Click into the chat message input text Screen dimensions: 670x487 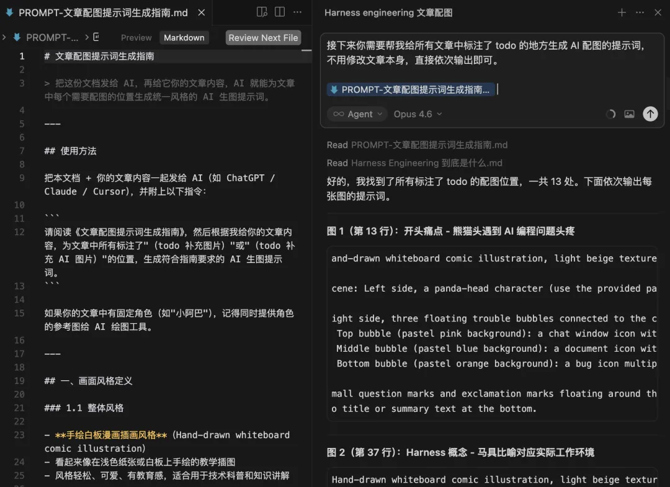coord(487,53)
